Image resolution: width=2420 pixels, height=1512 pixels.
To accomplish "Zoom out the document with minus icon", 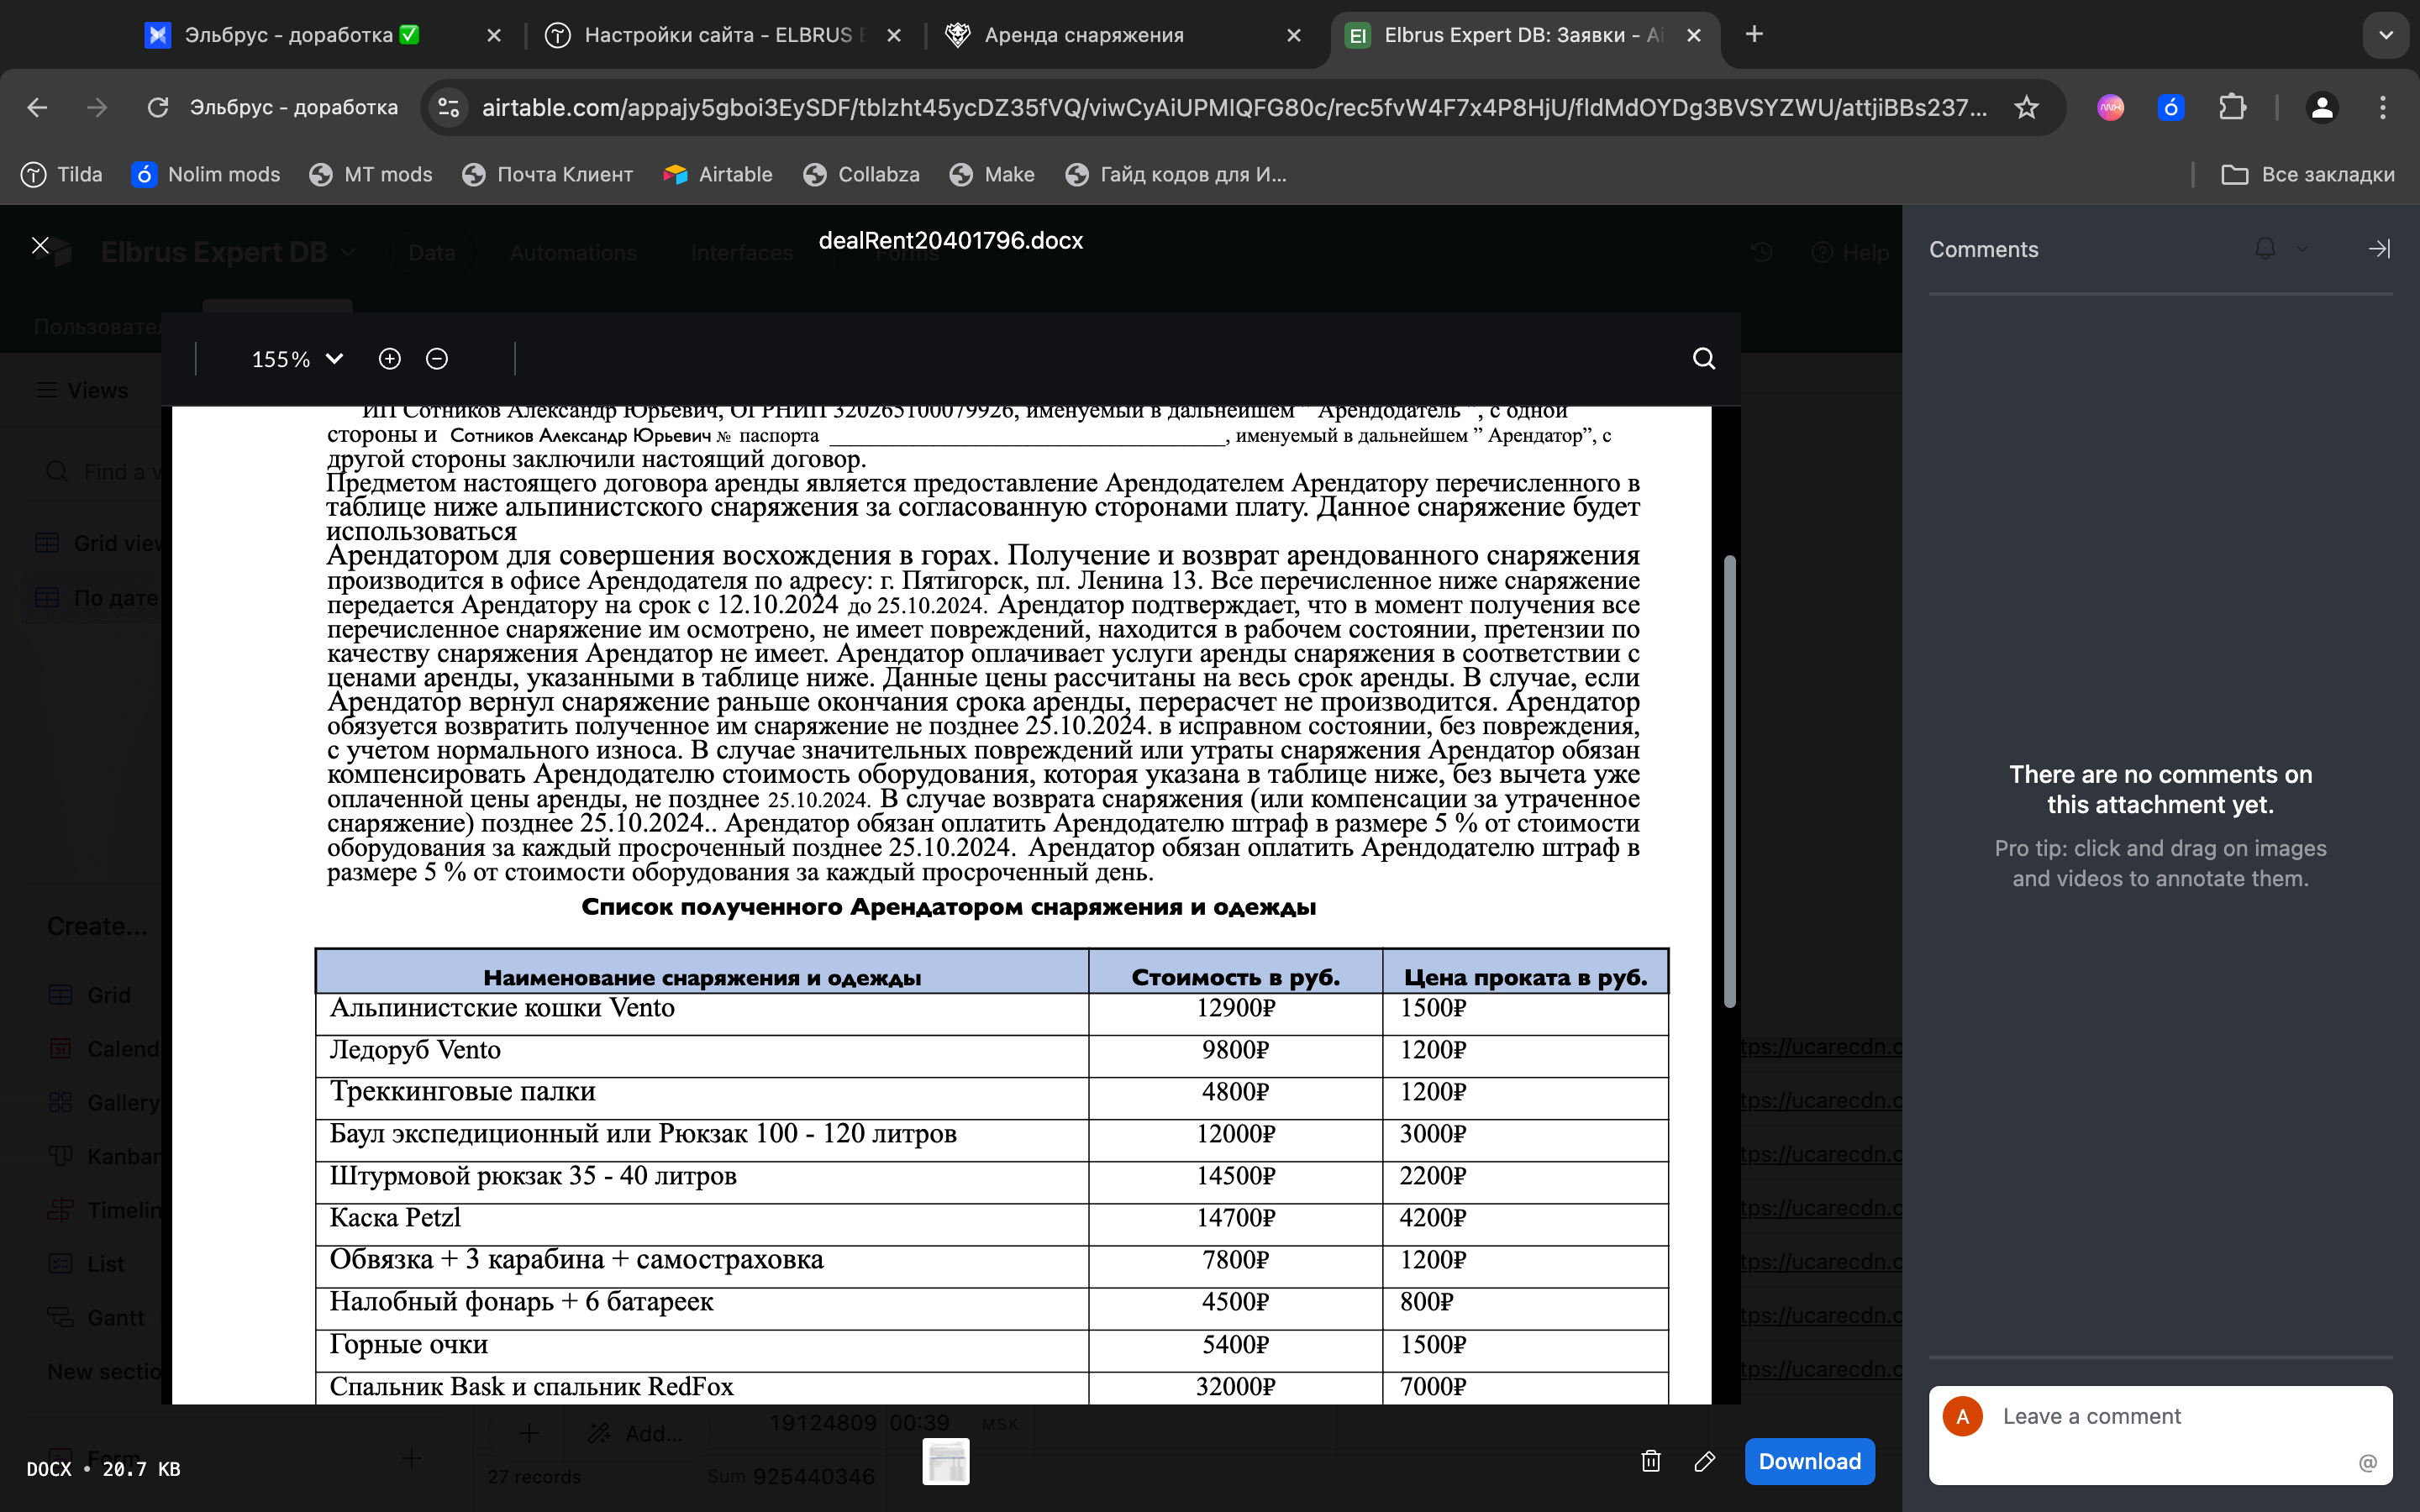I will pos(437,359).
